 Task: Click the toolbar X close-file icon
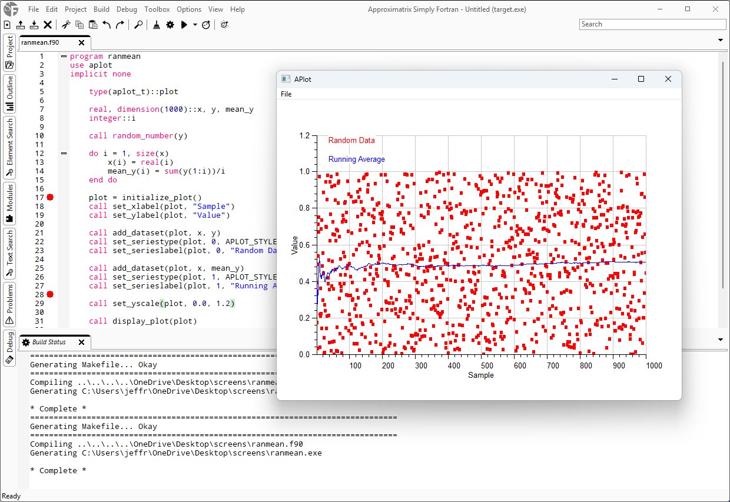48,25
